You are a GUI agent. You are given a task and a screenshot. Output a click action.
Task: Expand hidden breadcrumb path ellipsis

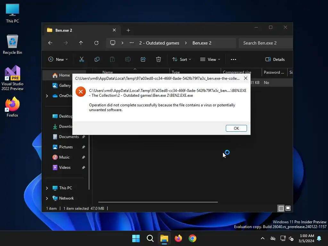click(132, 43)
